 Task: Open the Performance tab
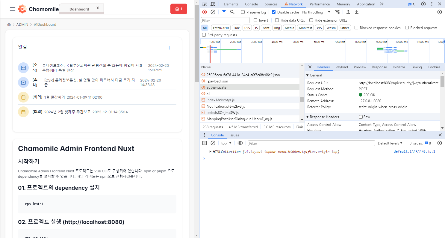pos(320,4)
